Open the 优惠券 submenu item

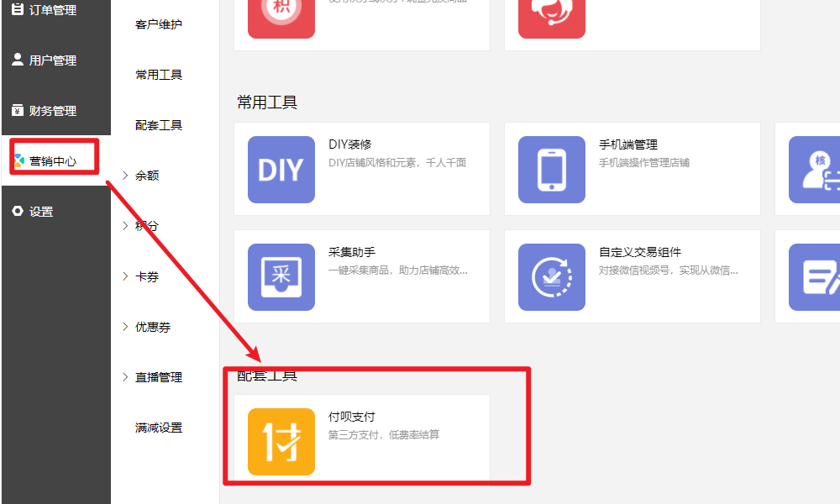point(153,327)
